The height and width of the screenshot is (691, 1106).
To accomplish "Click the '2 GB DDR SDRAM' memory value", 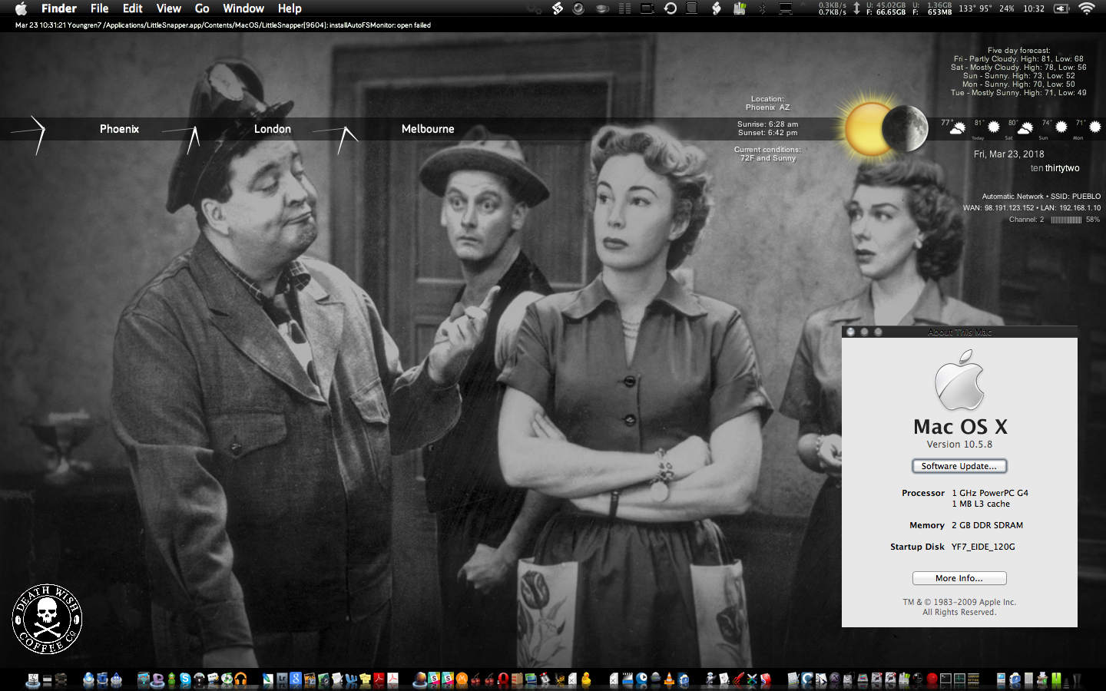I will pyautogui.click(x=987, y=525).
